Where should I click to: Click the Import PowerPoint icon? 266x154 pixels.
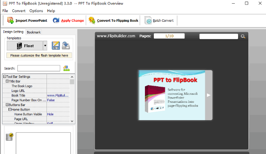11,21
